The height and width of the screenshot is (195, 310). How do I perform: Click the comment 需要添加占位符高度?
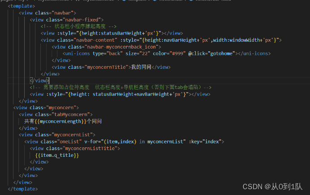pos(66,87)
